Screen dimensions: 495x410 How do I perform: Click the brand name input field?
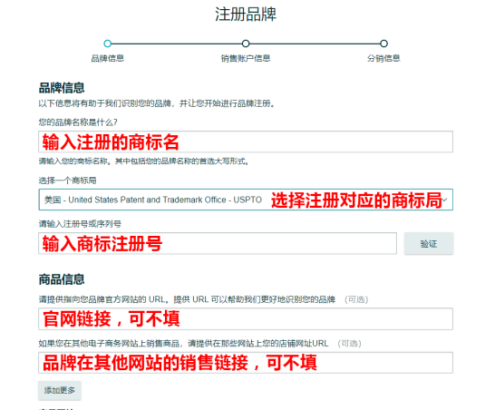pos(246,142)
